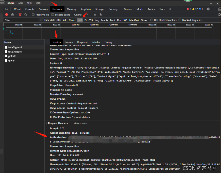This screenshot has width=221, height=173.
Task: Toggle the network filter funnel icon
Action: click(x=20, y=15)
